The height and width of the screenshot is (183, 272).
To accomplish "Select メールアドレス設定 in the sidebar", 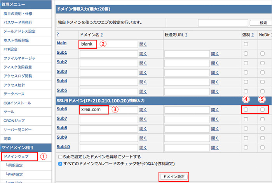I will point(19,31).
